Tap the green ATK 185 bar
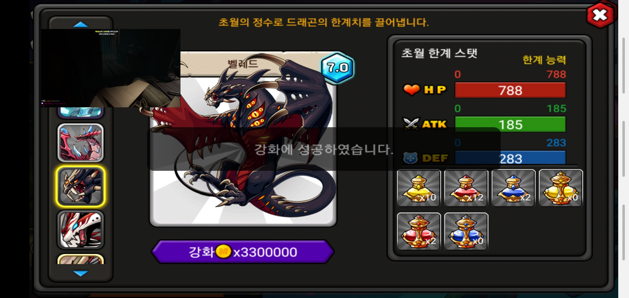 coord(510,124)
